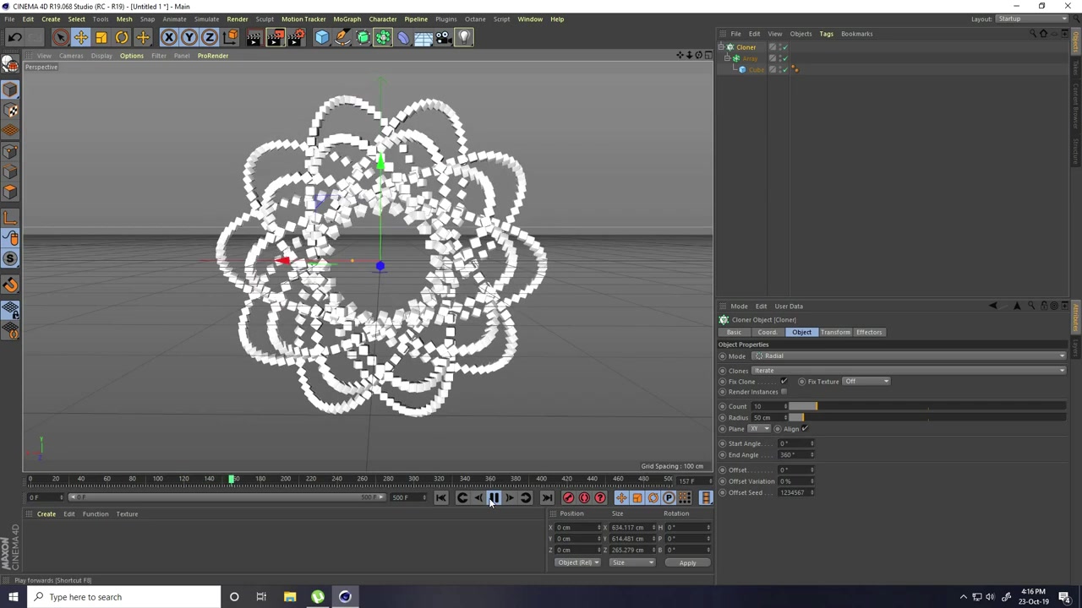Activate the Move tool in the top toolbar
Screen dimensions: 1082x608
(x=80, y=37)
